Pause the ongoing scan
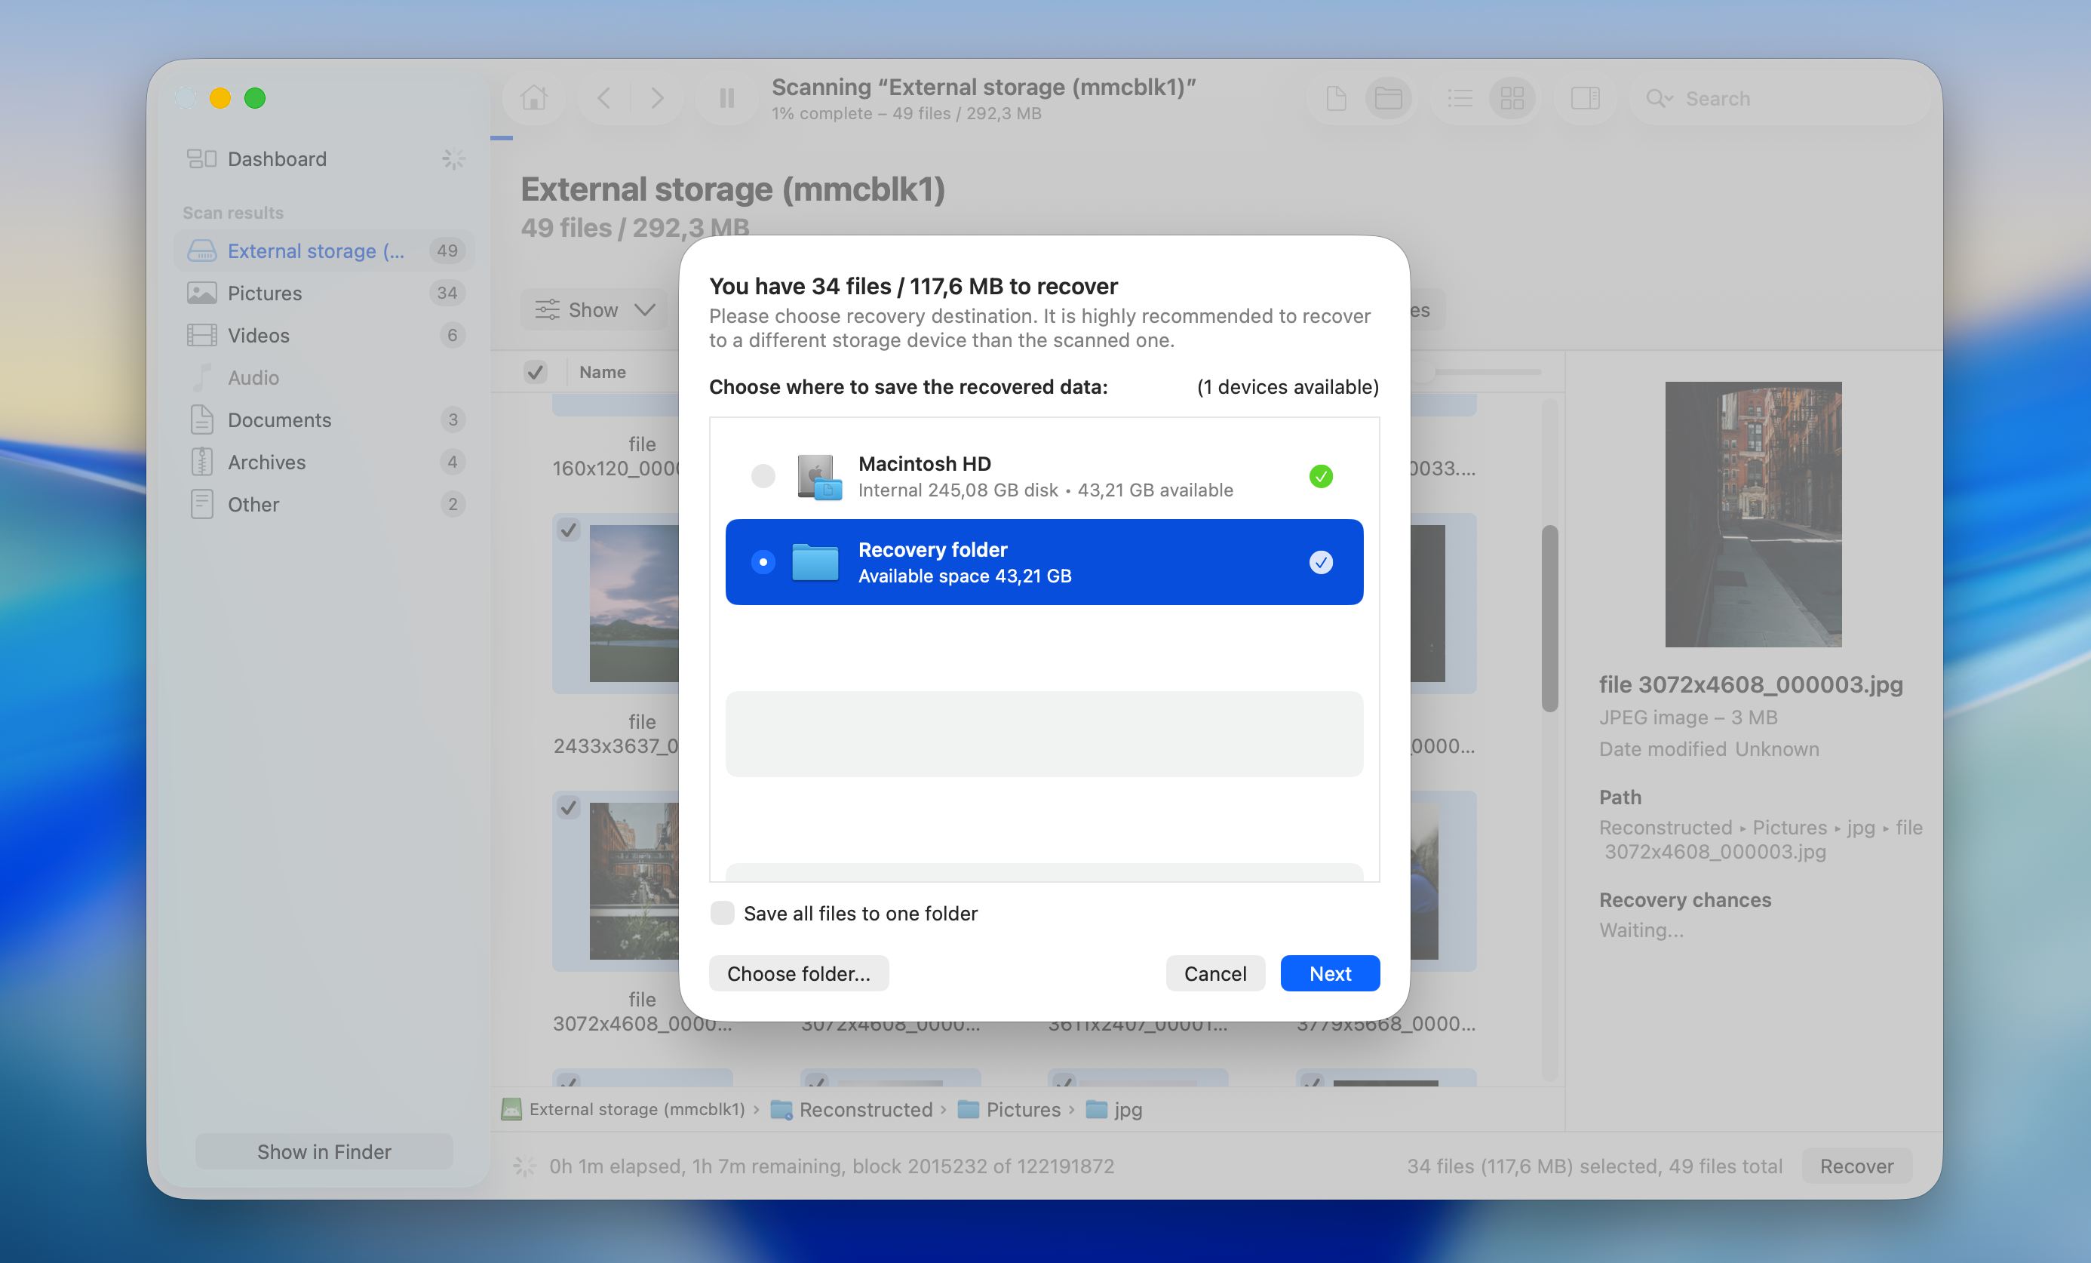The image size is (2091, 1263). [726, 97]
